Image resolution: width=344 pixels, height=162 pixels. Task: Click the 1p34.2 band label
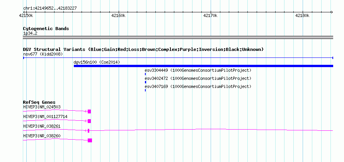[30, 34]
